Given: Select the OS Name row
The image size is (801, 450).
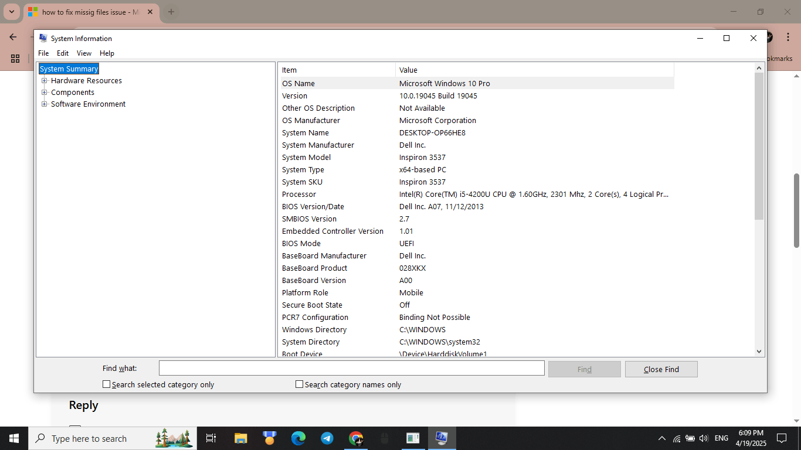Looking at the screenshot, I should [477, 83].
